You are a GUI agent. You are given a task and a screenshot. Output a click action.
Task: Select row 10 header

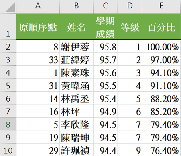pos(8,150)
